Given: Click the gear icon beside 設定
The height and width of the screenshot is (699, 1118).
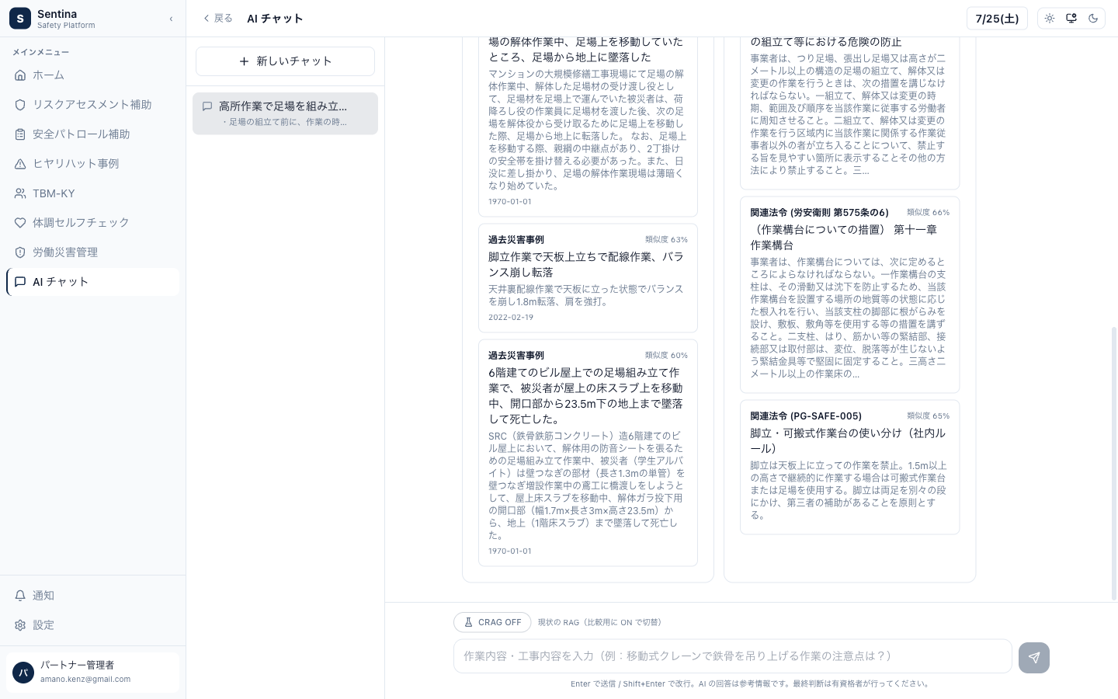Looking at the screenshot, I should point(20,625).
